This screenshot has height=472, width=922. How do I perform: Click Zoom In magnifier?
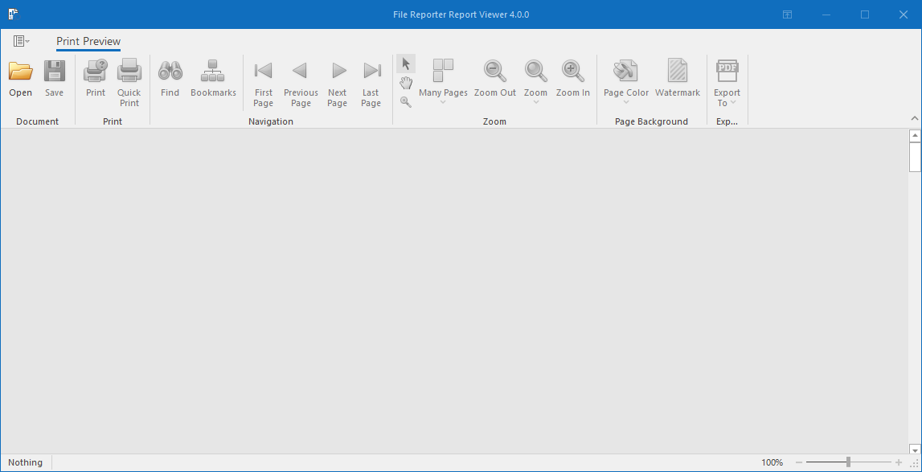572,78
